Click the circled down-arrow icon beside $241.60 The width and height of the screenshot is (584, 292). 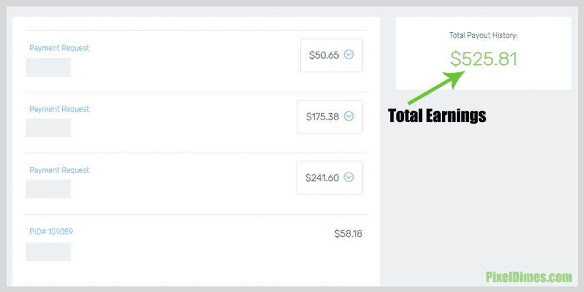(x=348, y=177)
